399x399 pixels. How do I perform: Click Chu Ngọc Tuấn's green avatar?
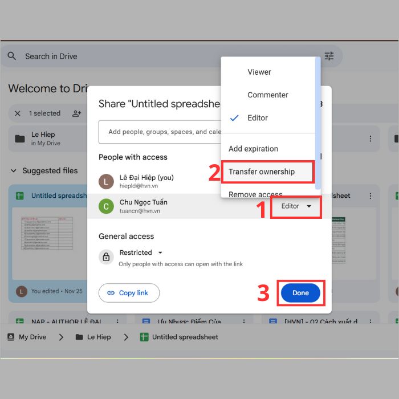(106, 206)
